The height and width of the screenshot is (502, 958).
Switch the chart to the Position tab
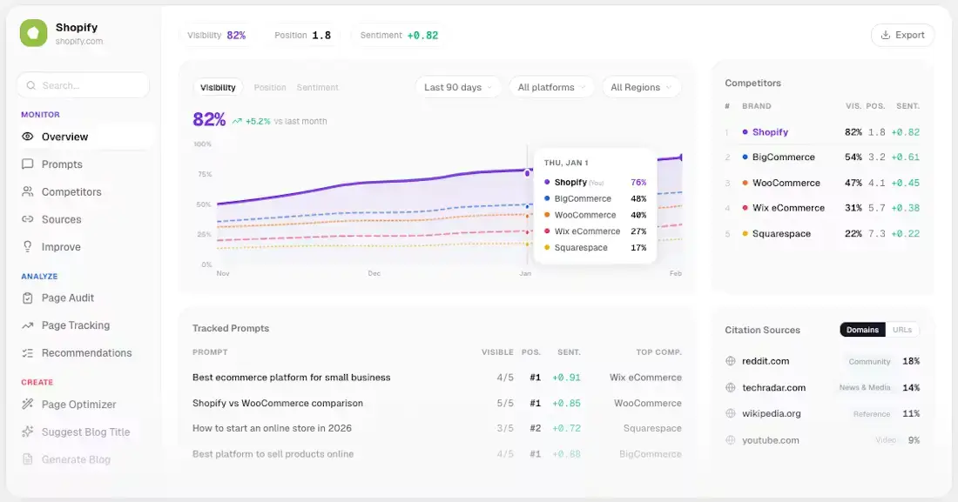(x=270, y=87)
